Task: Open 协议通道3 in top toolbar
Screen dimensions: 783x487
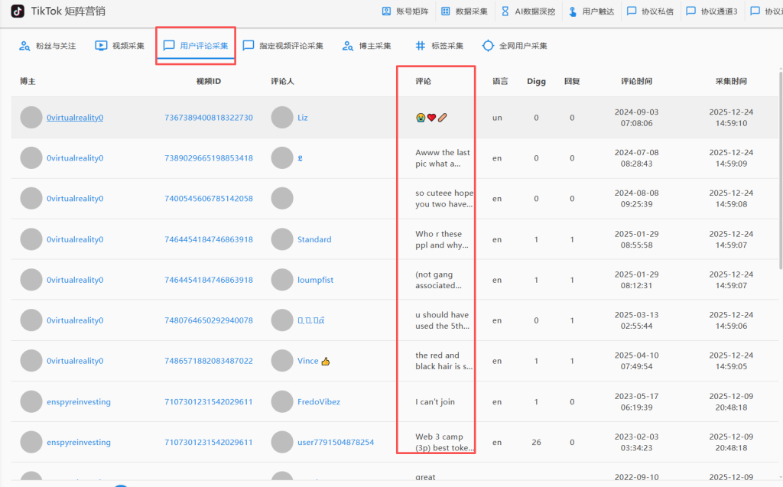Action: point(712,11)
